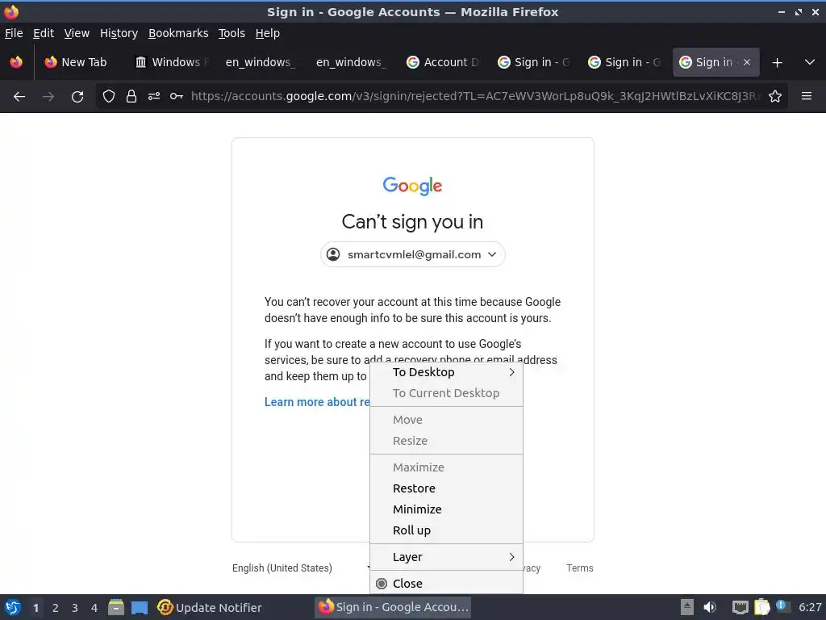Open a new tab with plus button

tap(777, 63)
